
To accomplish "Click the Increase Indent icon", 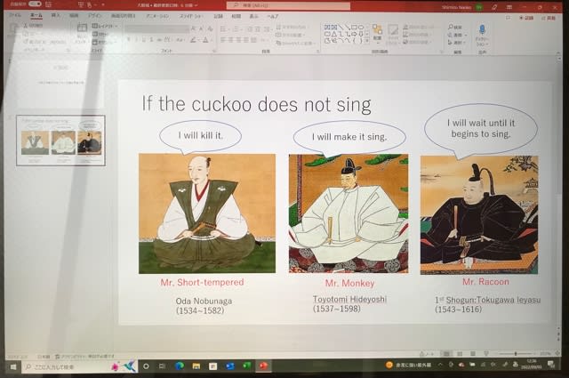I will point(258,29).
